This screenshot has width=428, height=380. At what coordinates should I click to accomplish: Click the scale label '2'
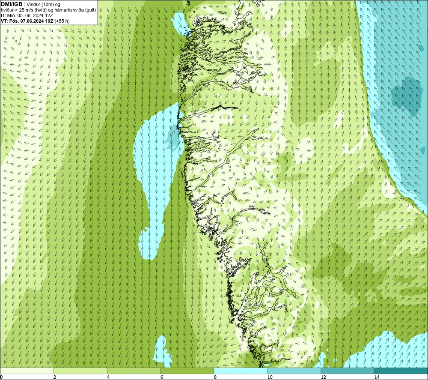55,377
